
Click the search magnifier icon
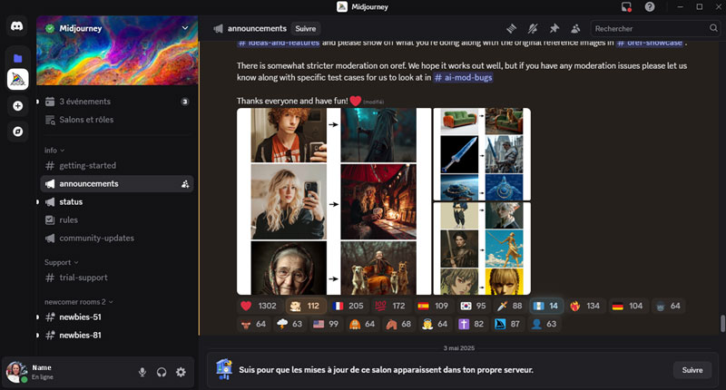[713, 28]
